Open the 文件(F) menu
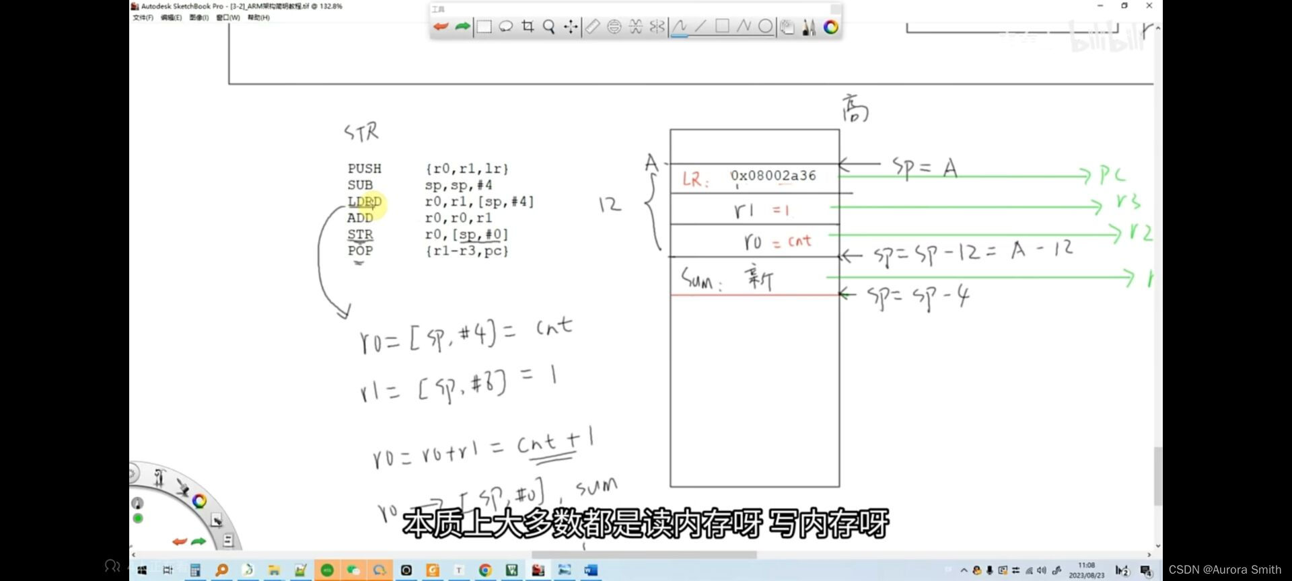The height and width of the screenshot is (581, 1292). (x=143, y=17)
